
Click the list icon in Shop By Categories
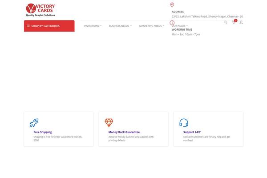tap(28, 26)
